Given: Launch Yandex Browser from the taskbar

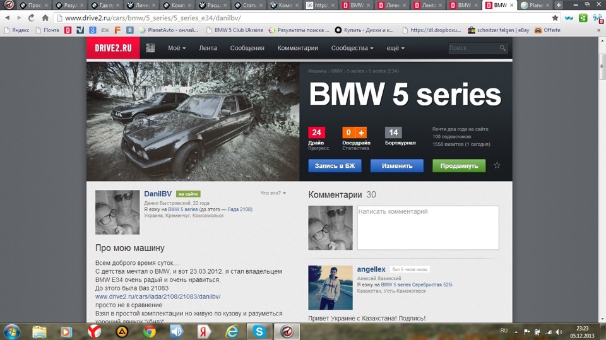Looking at the screenshot, I should 94,332.
